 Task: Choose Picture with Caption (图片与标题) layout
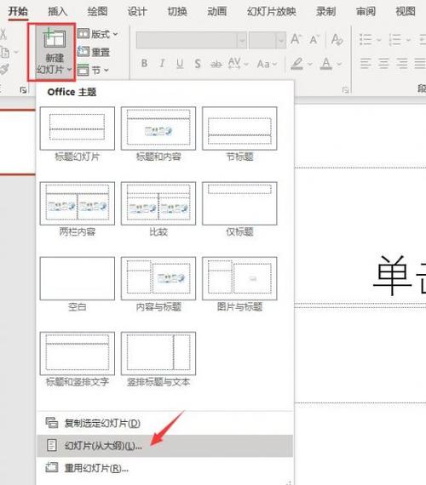click(239, 284)
